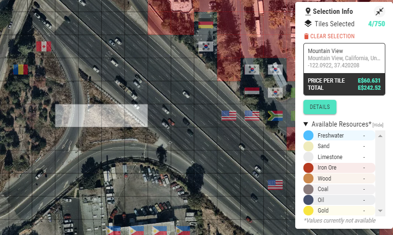Screen dimensions: 393x235
Task: Select the Wood resource label
Action: (324, 178)
